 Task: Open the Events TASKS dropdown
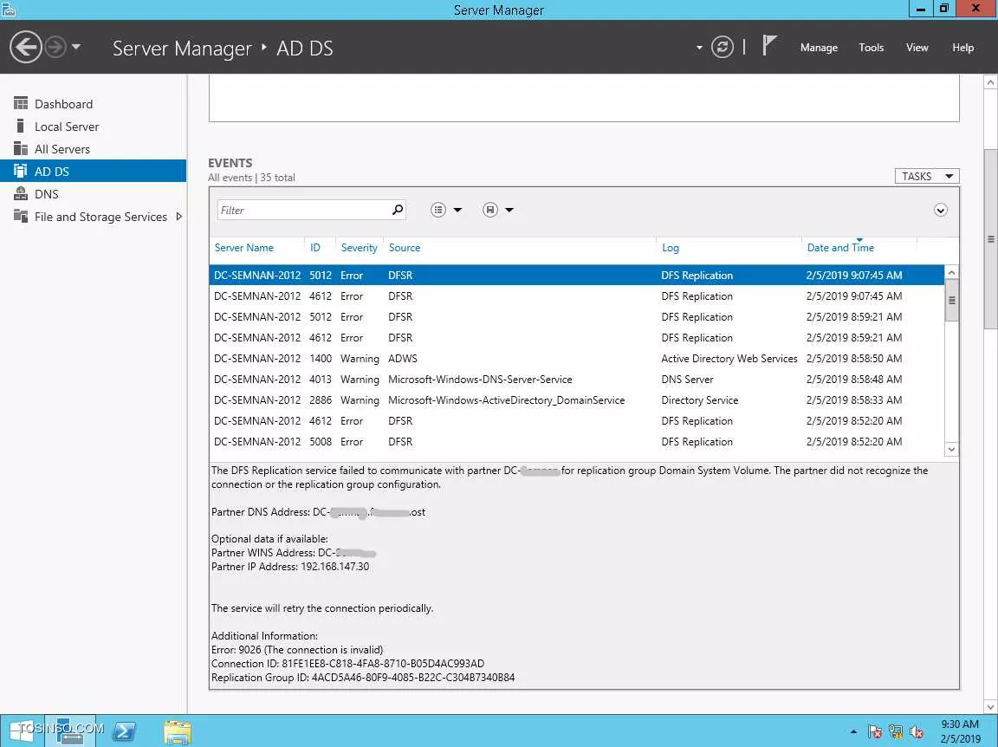tap(926, 177)
